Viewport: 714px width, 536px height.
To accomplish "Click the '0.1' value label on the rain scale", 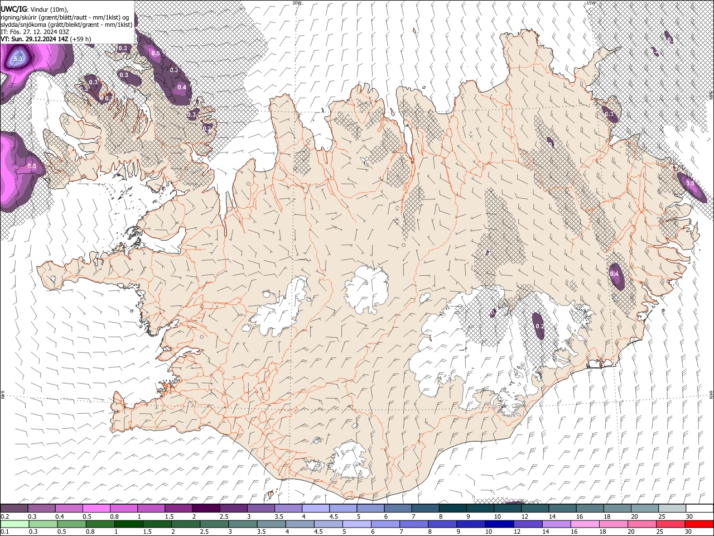I will [x=4, y=532].
